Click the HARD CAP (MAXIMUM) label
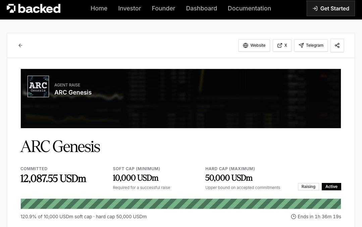 pyautogui.click(x=230, y=169)
